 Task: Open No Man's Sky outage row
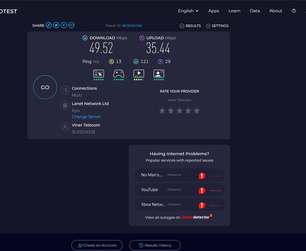click(179, 175)
